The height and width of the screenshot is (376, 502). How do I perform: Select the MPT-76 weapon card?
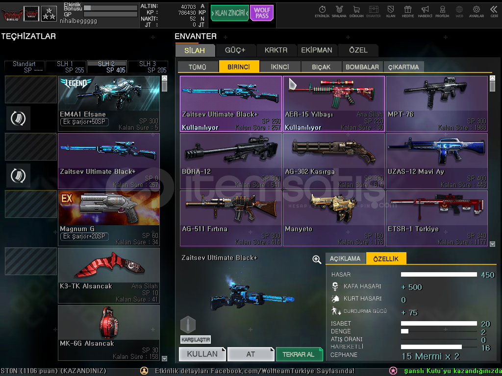437,104
